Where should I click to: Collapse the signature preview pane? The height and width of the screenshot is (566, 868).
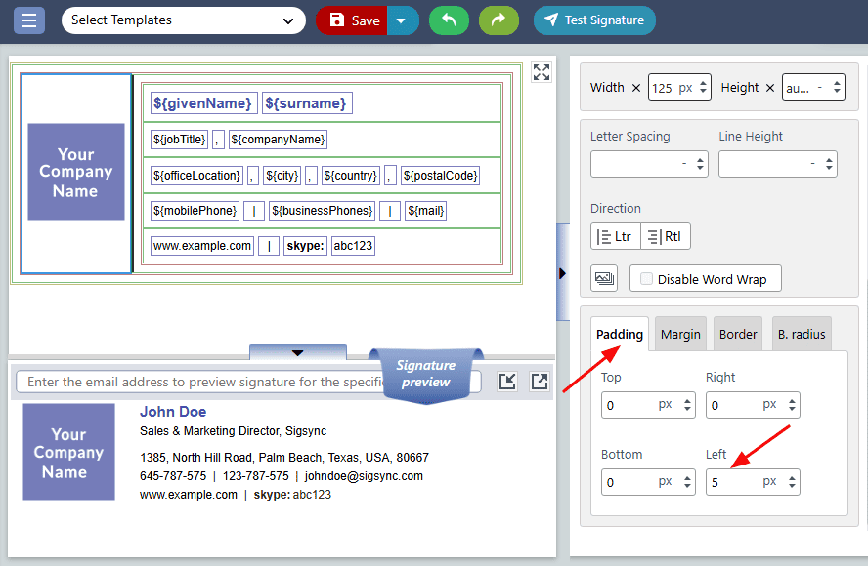click(298, 352)
